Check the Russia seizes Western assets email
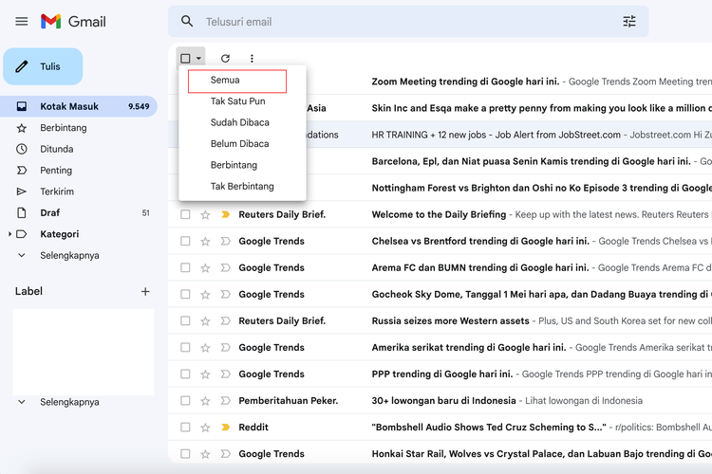 pyautogui.click(x=185, y=321)
